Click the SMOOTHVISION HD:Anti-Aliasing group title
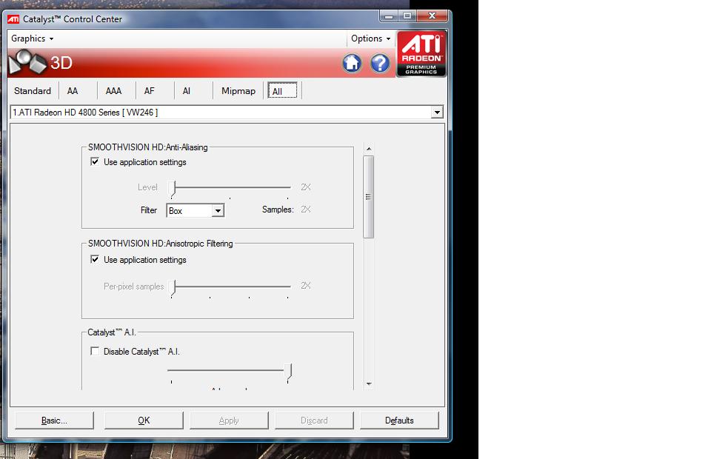This screenshot has height=459, width=711. 148,147
